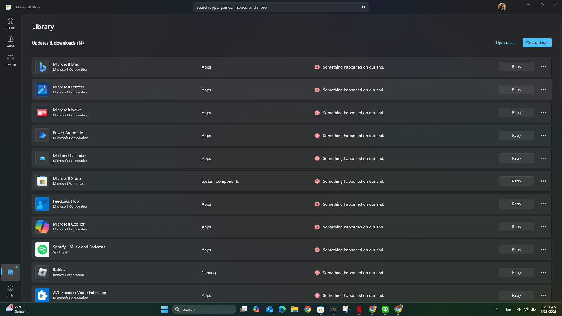The height and width of the screenshot is (316, 562).
Task: Show hidden system tray icons
Action: 497,309
